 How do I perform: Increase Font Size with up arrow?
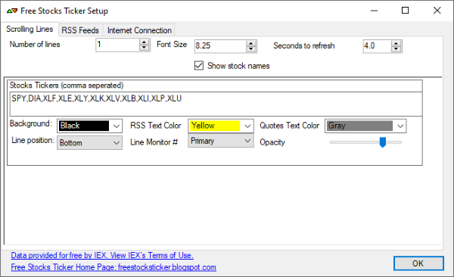(x=250, y=43)
